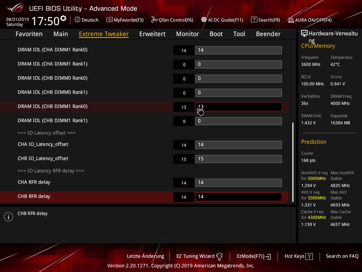Screen dimensions: 362x272
Task: Open the Boot tab
Action: tap(216, 34)
